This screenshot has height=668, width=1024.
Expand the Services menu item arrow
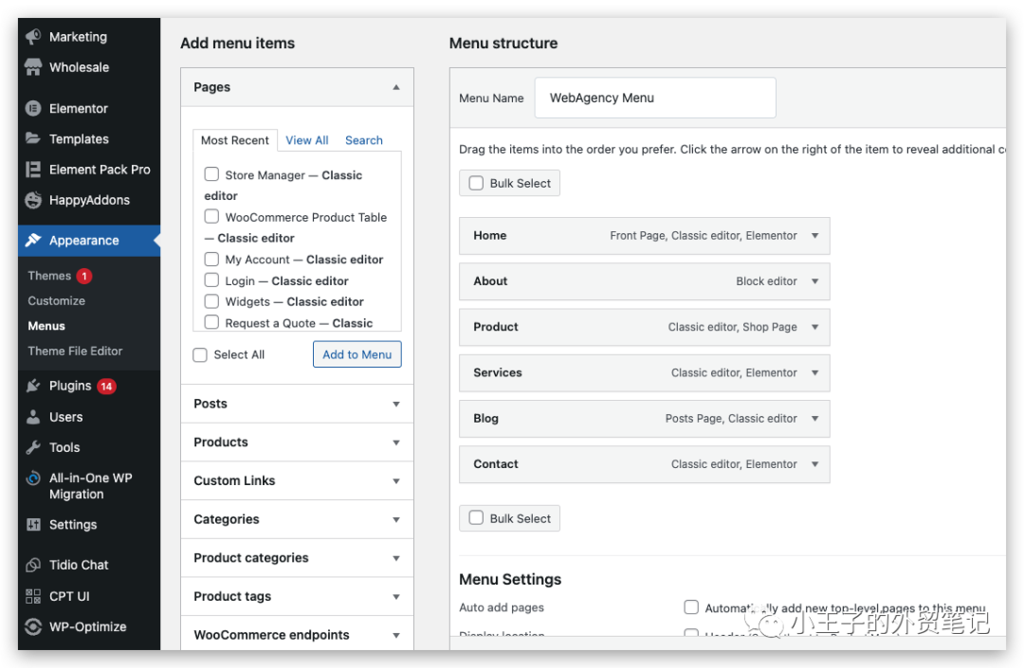815,372
